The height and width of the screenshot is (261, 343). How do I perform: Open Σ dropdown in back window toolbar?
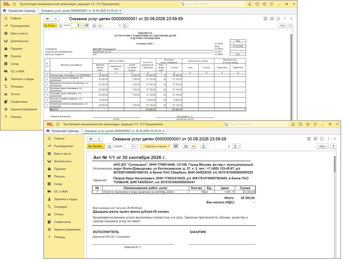pyautogui.click(x=126, y=25)
